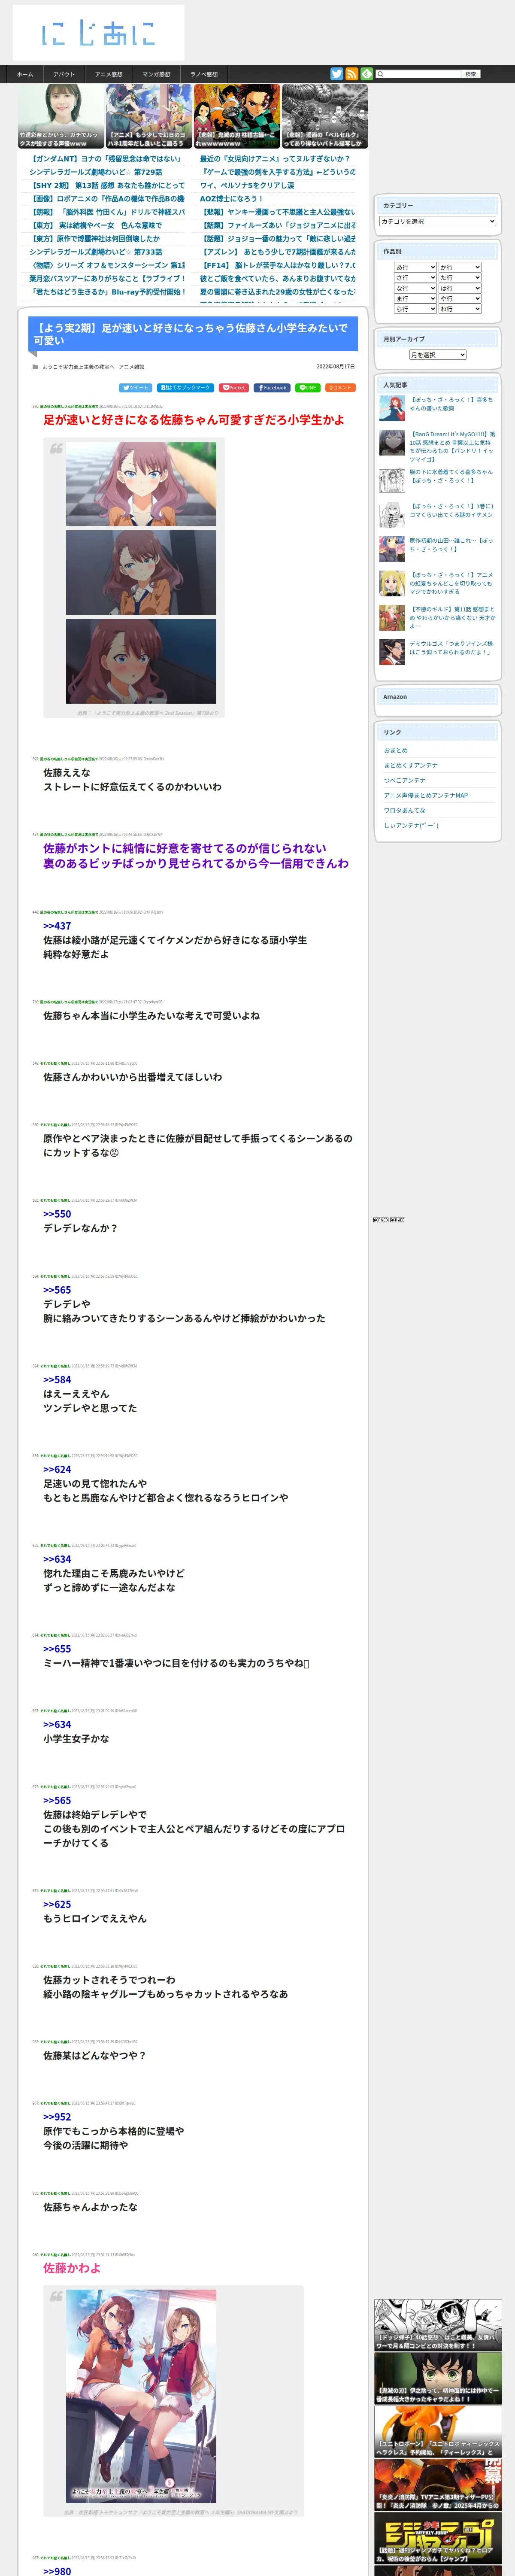Expand the さ行 works dropdown
The width and height of the screenshot is (515, 2576).
tap(415, 278)
